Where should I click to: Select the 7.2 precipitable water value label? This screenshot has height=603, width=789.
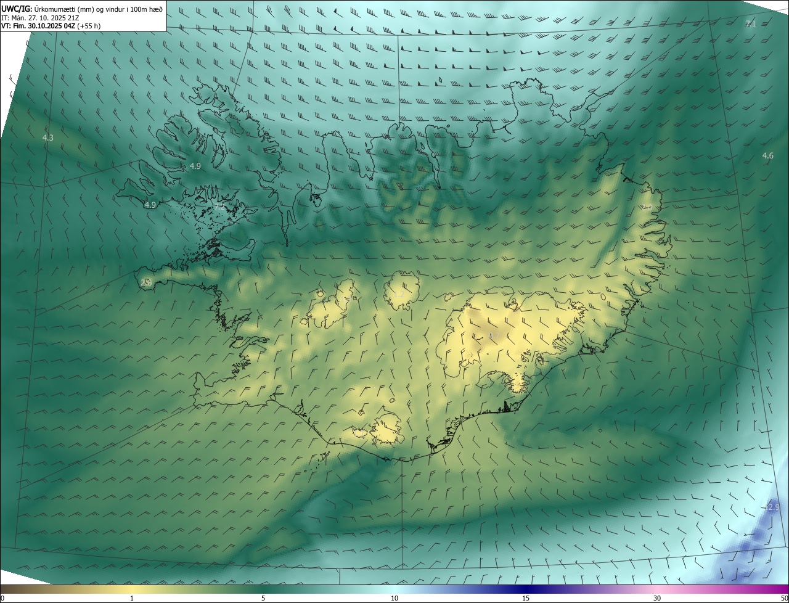[x=219, y=207]
